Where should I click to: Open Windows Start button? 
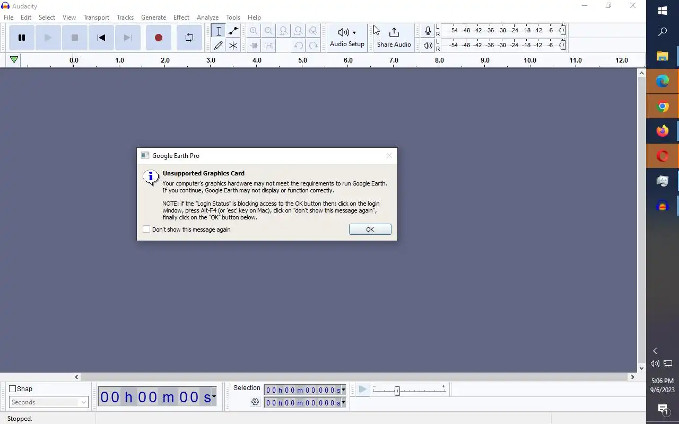point(662,11)
